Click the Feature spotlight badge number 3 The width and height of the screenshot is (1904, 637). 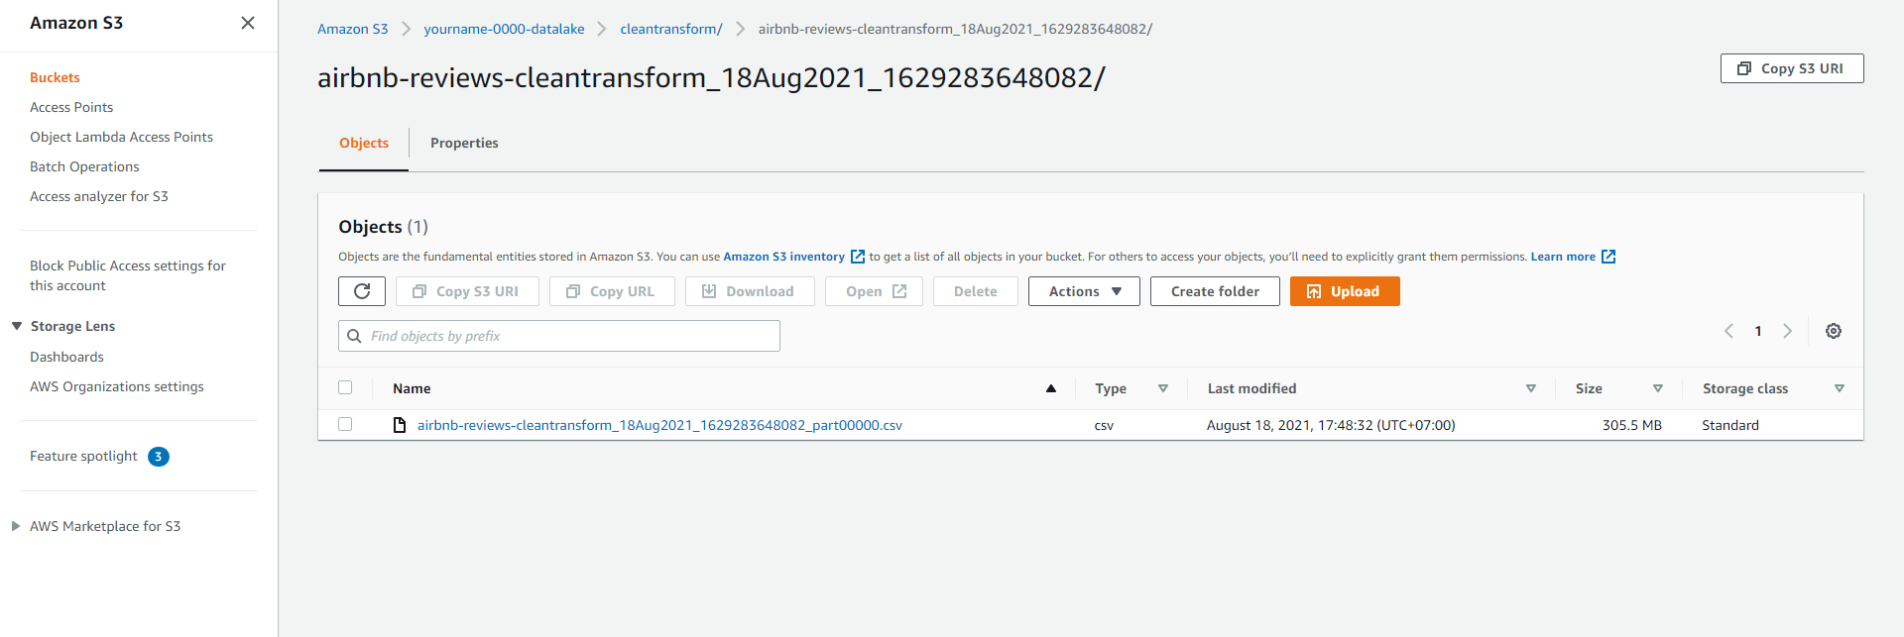pyautogui.click(x=159, y=457)
